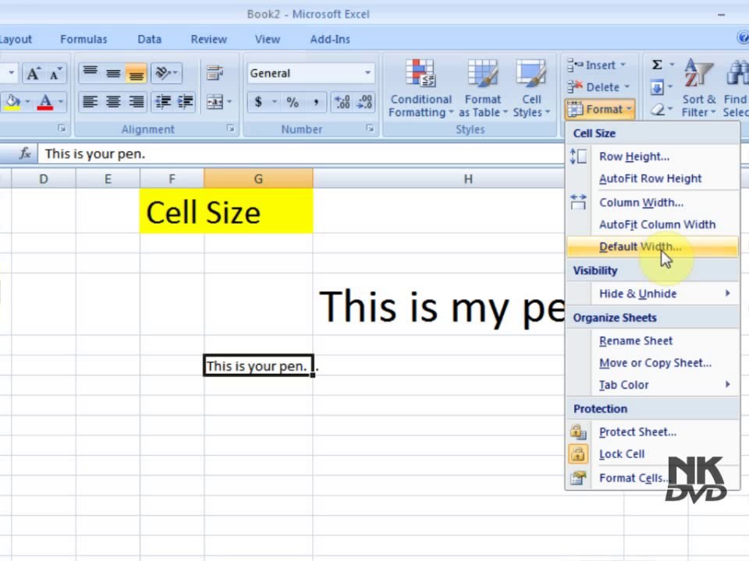Decrease indent of cell text
749x561 pixels.
tap(163, 101)
